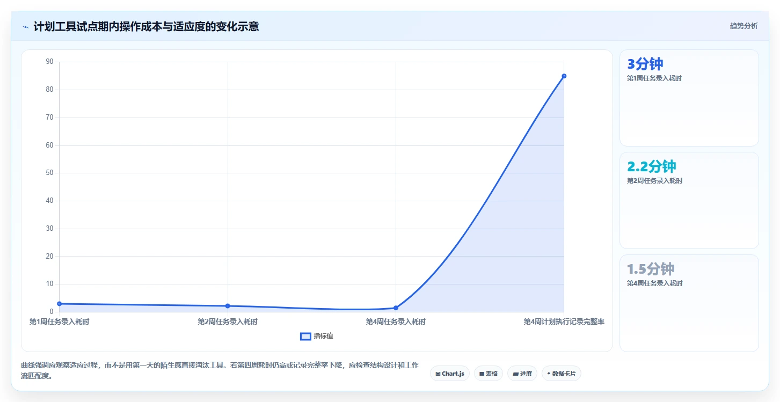Screen dimensions: 780x402
Task: Click the x-axis label 第1周任务录入耗时
Action: [x=59, y=322]
